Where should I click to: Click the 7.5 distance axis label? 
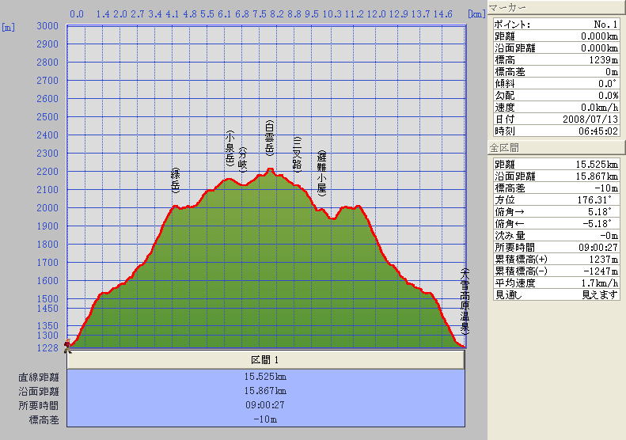260,14
